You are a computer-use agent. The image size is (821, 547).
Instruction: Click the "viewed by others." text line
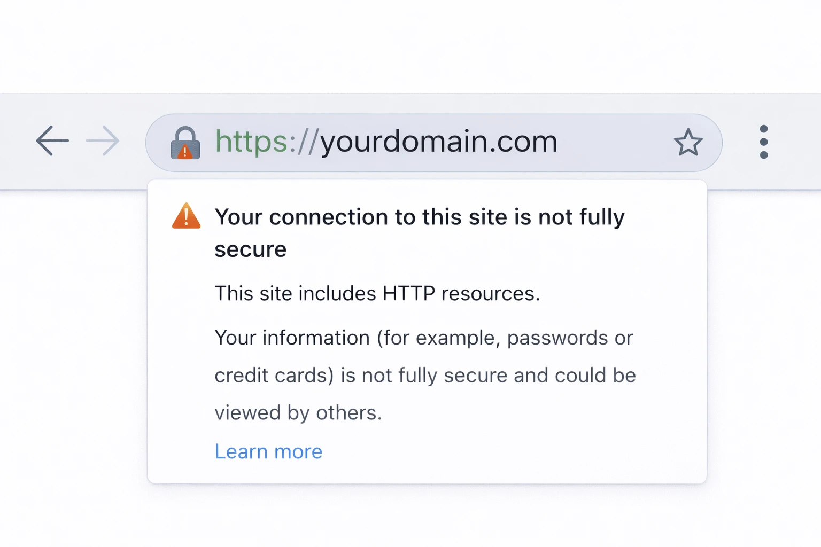pos(298,413)
